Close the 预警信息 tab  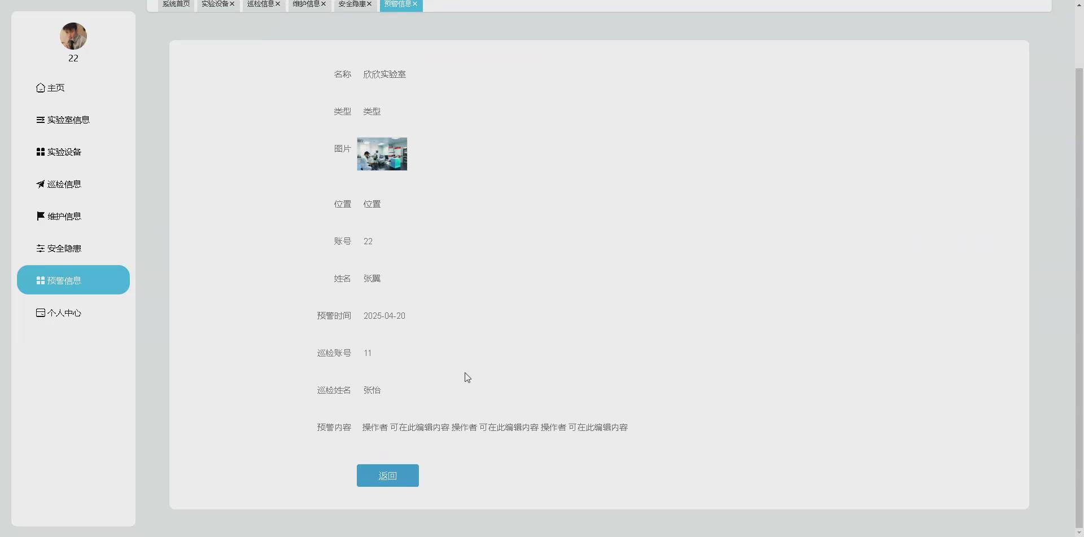coord(415,4)
